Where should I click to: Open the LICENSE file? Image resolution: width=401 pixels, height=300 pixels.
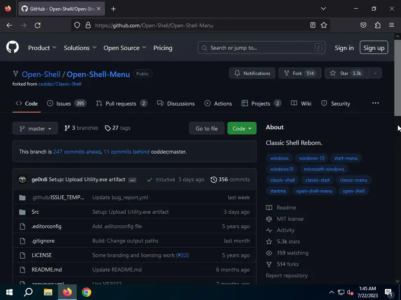tap(42, 255)
